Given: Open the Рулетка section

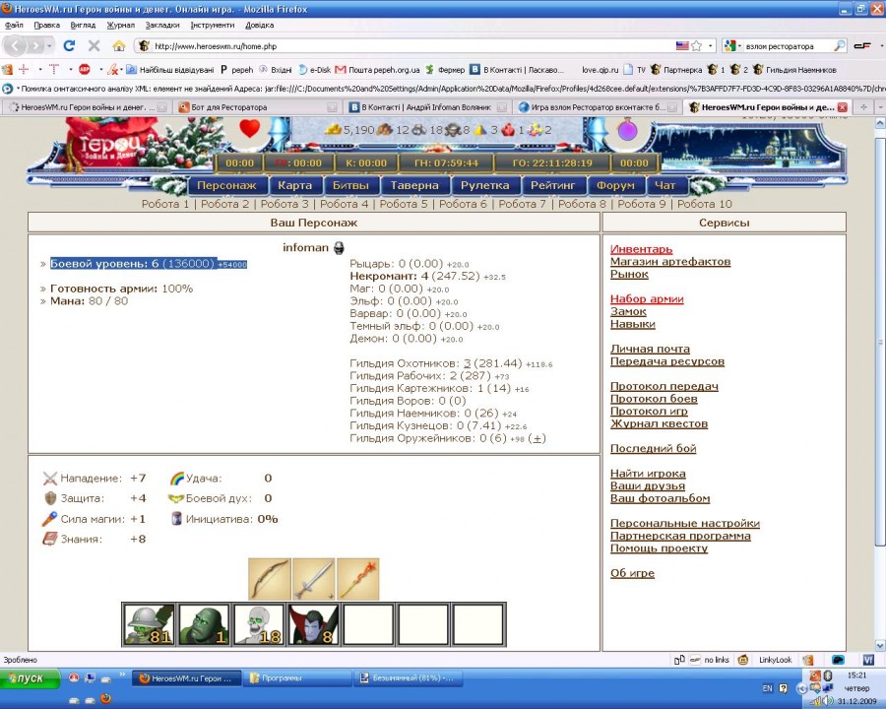Looking at the screenshot, I should tap(484, 185).
